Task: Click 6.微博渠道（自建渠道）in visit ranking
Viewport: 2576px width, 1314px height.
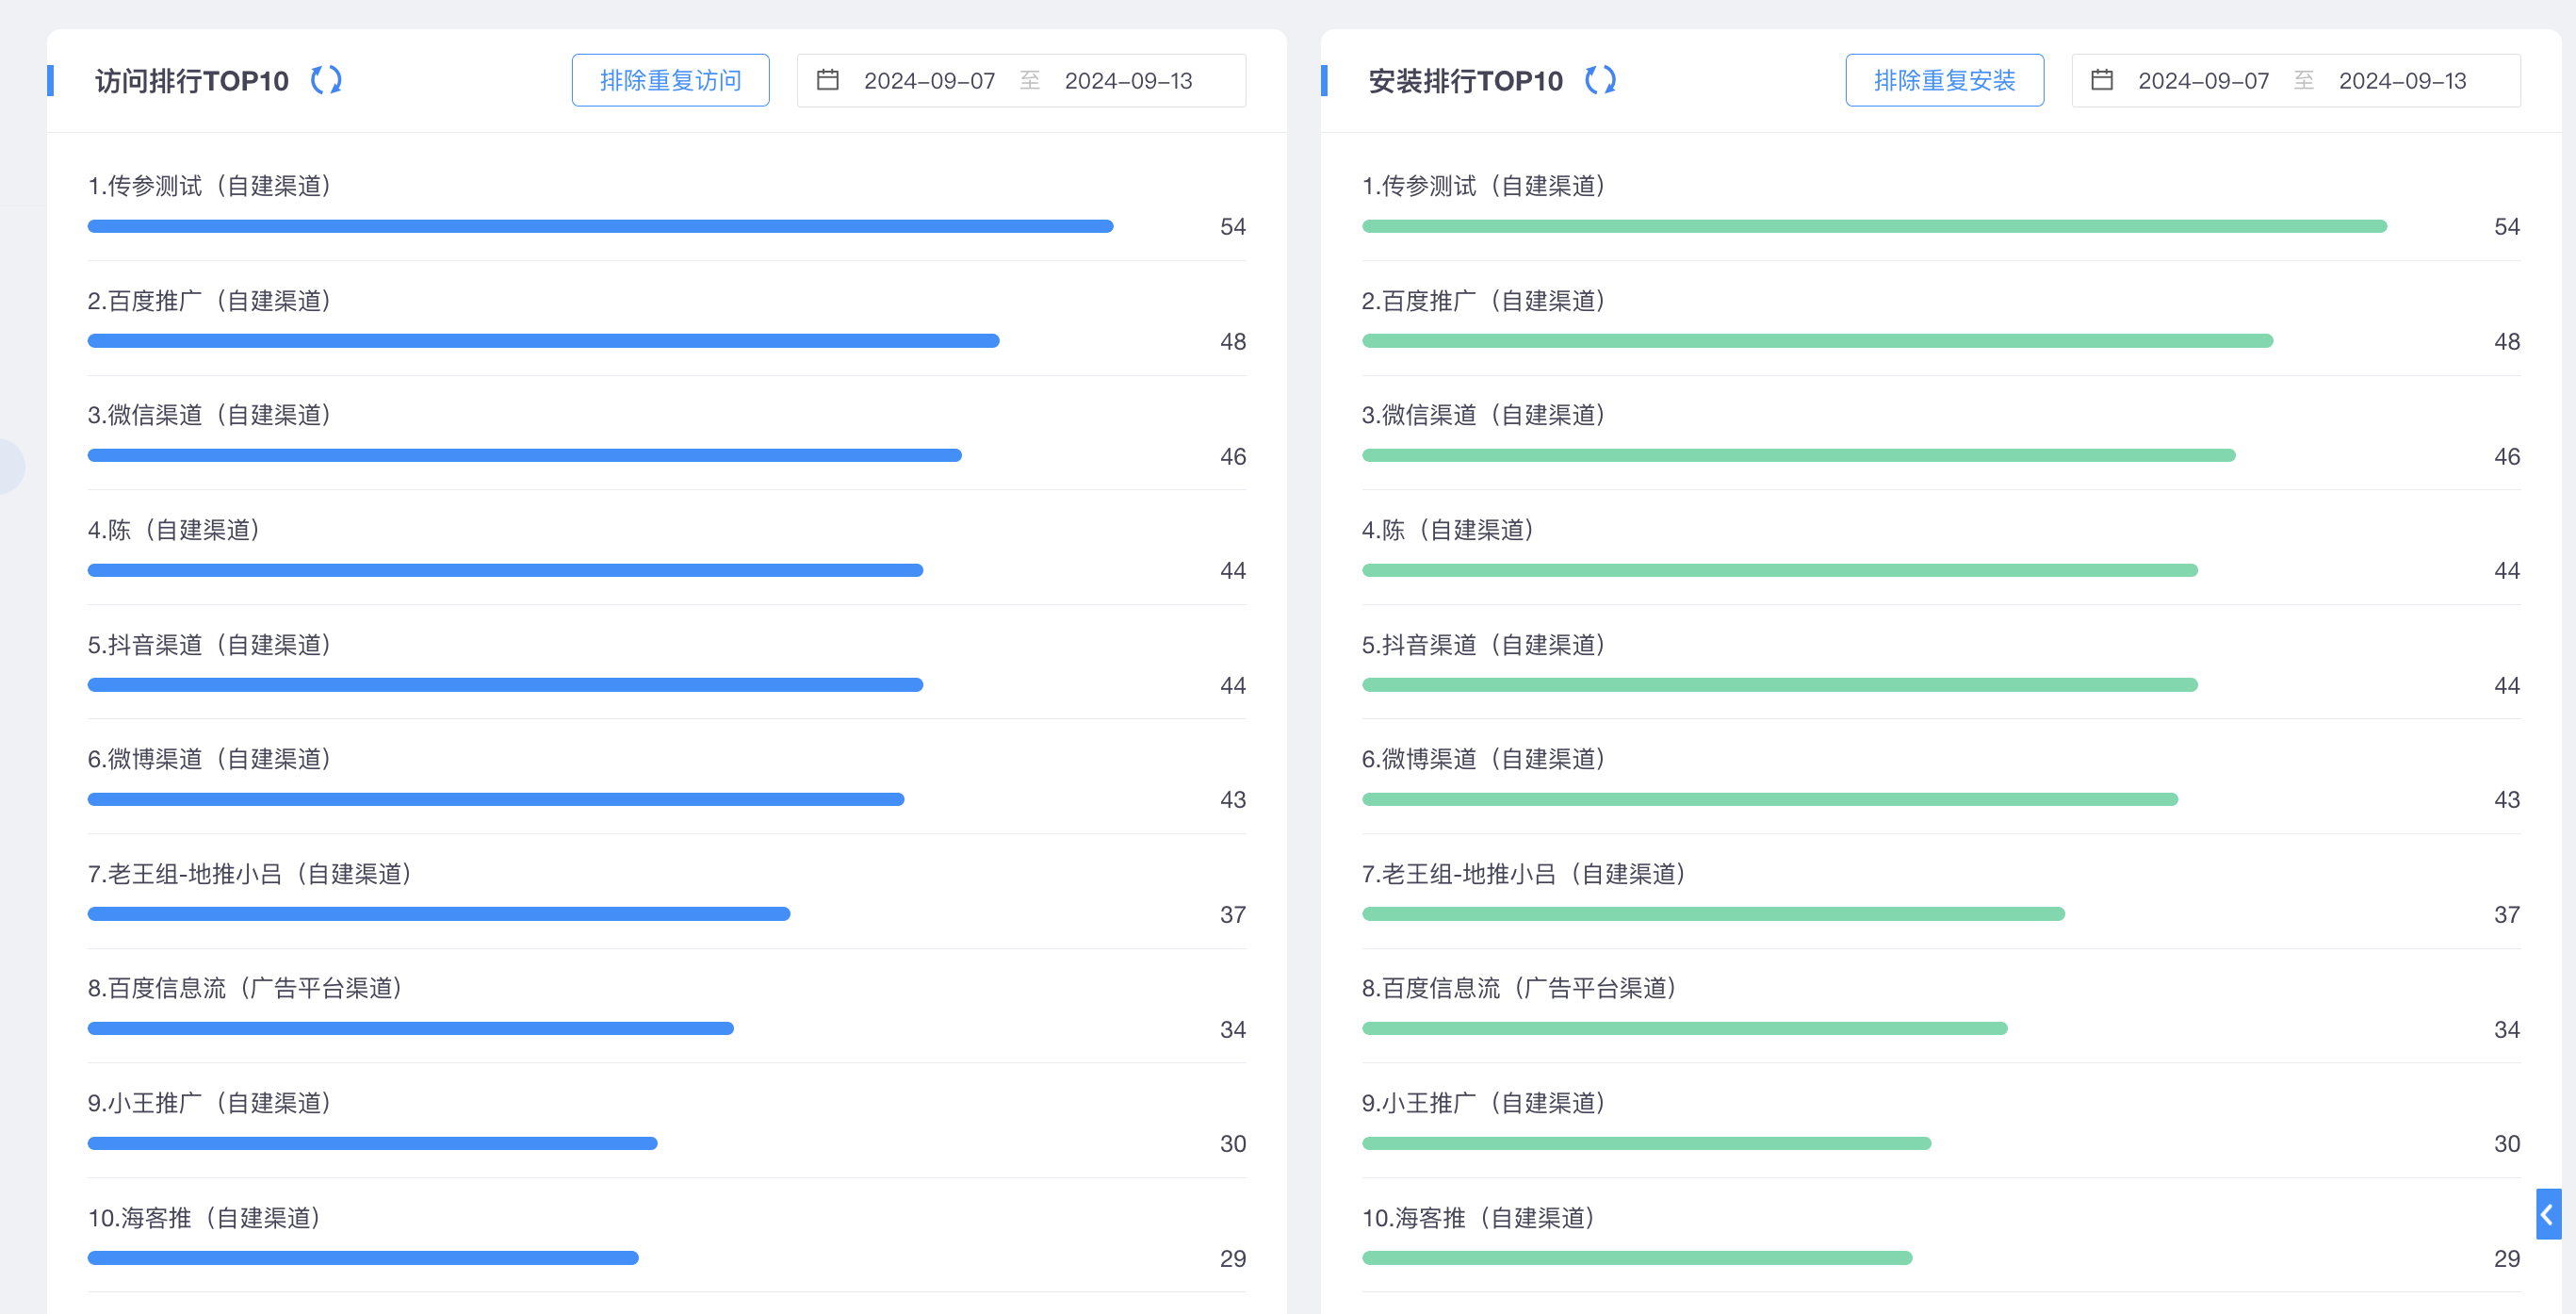Action: pos(210,760)
